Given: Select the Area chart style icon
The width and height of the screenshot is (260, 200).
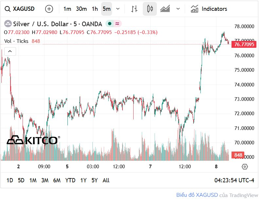Looking at the screenshot, I should [x=165, y=9].
